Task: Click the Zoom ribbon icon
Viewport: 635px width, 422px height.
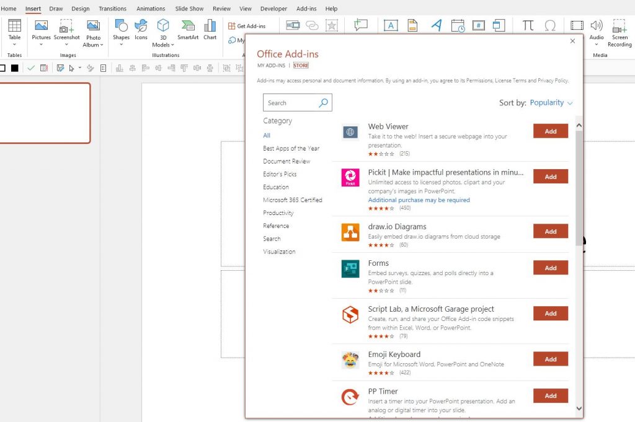Action: coord(293,25)
